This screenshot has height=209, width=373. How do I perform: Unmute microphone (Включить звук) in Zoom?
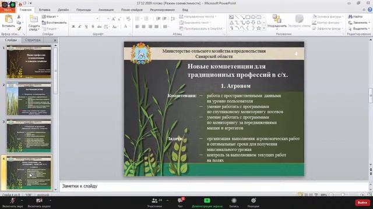click(x=13, y=203)
